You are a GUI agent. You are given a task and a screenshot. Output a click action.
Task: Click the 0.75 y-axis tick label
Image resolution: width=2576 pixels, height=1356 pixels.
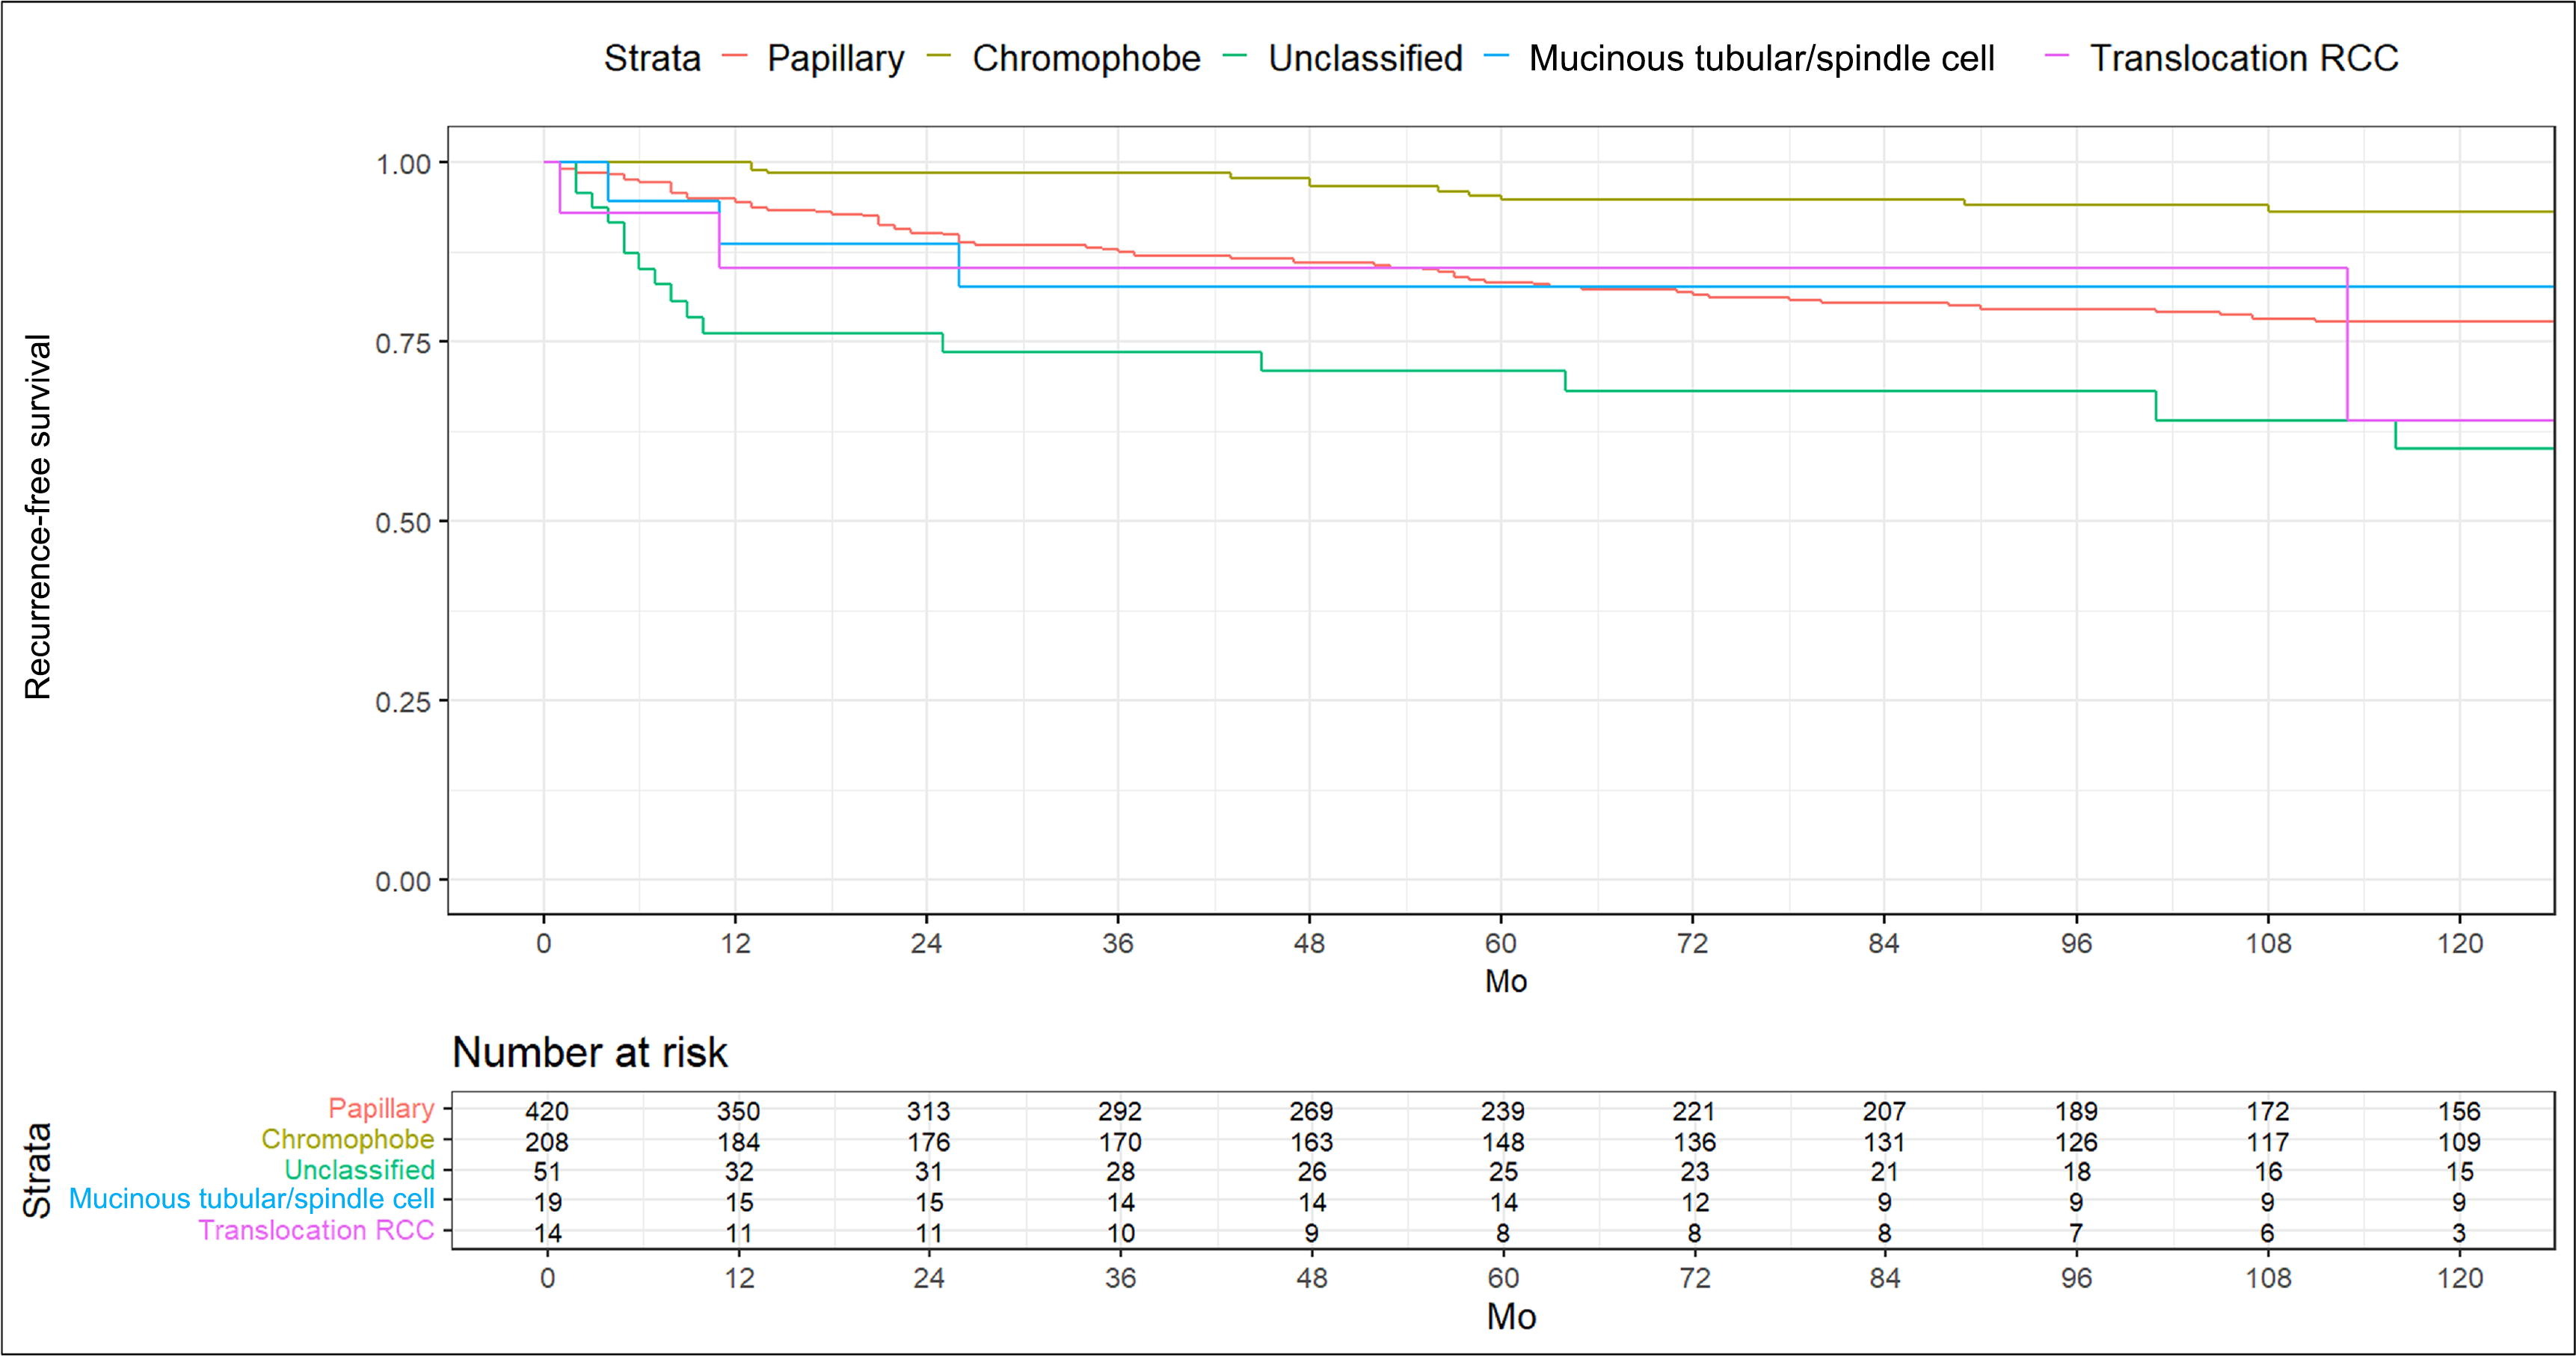tap(403, 343)
